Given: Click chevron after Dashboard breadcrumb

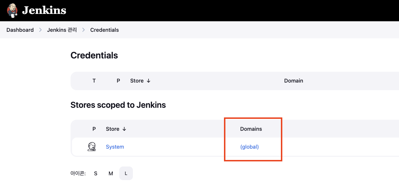Looking at the screenshot, I should [40, 30].
